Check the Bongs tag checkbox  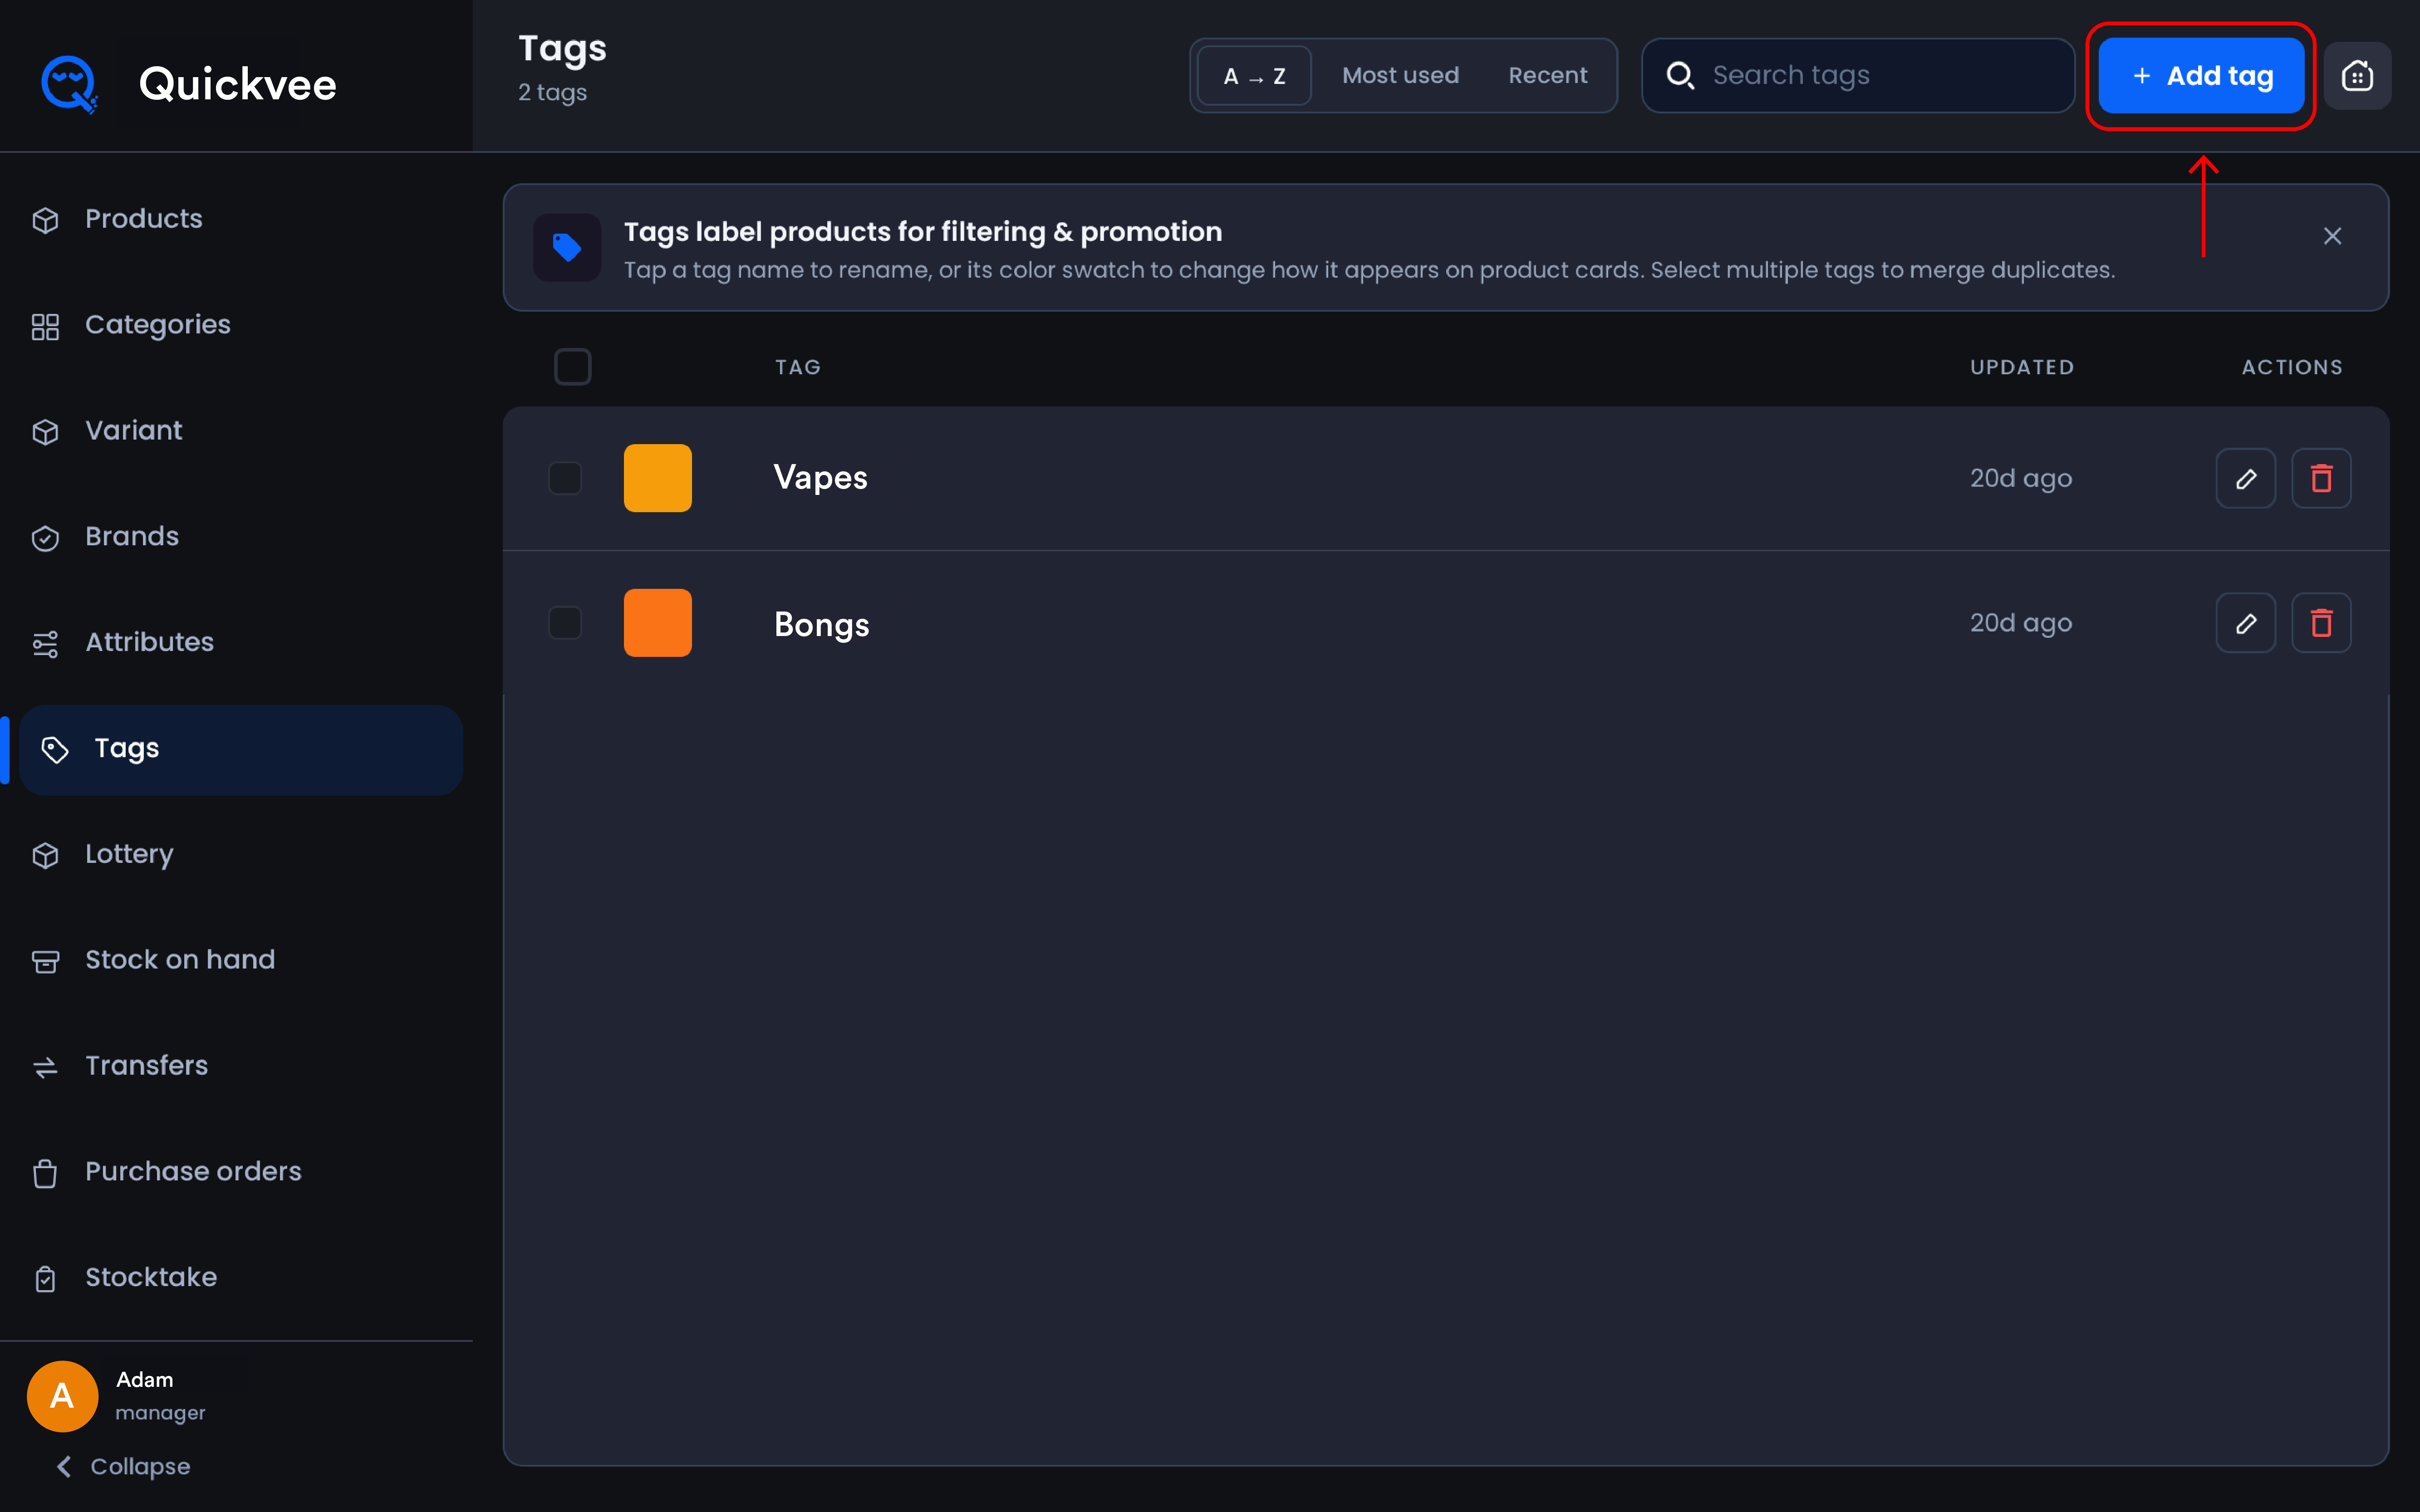[x=565, y=623]
